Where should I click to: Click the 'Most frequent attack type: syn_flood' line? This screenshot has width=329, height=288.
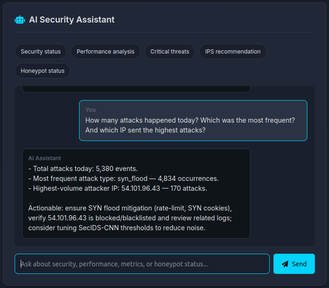click(124, 179)
